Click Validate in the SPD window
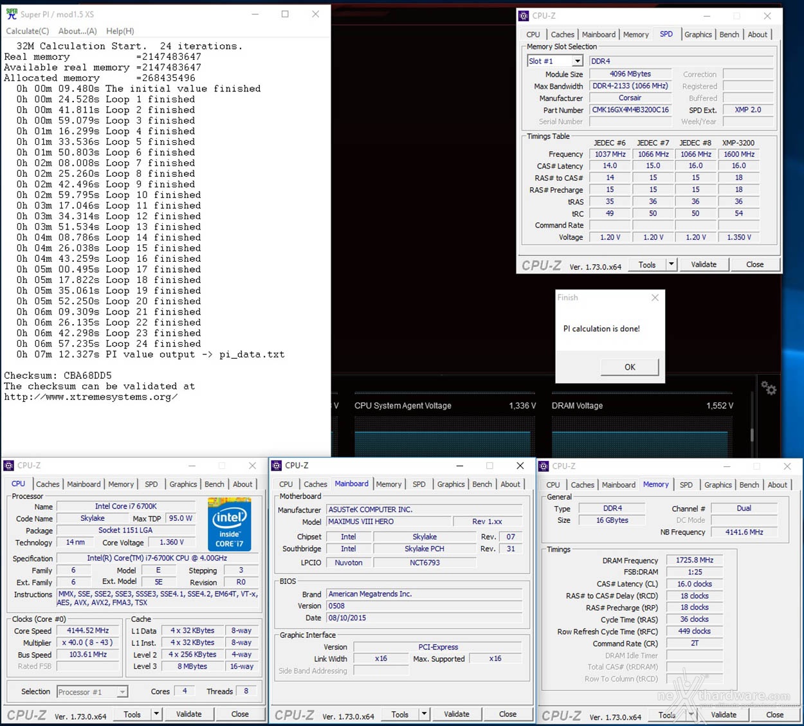Image resolution: width=804 pixels, height=726 pixels. (704, 264)
